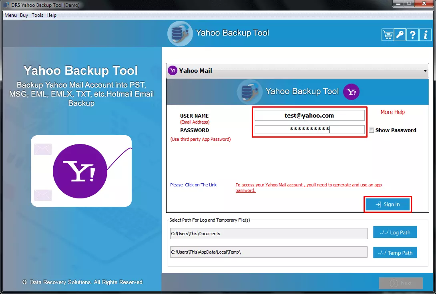The image size is (436, 294).
Task: Focus the password input field
Action: [x=309, y=130]
